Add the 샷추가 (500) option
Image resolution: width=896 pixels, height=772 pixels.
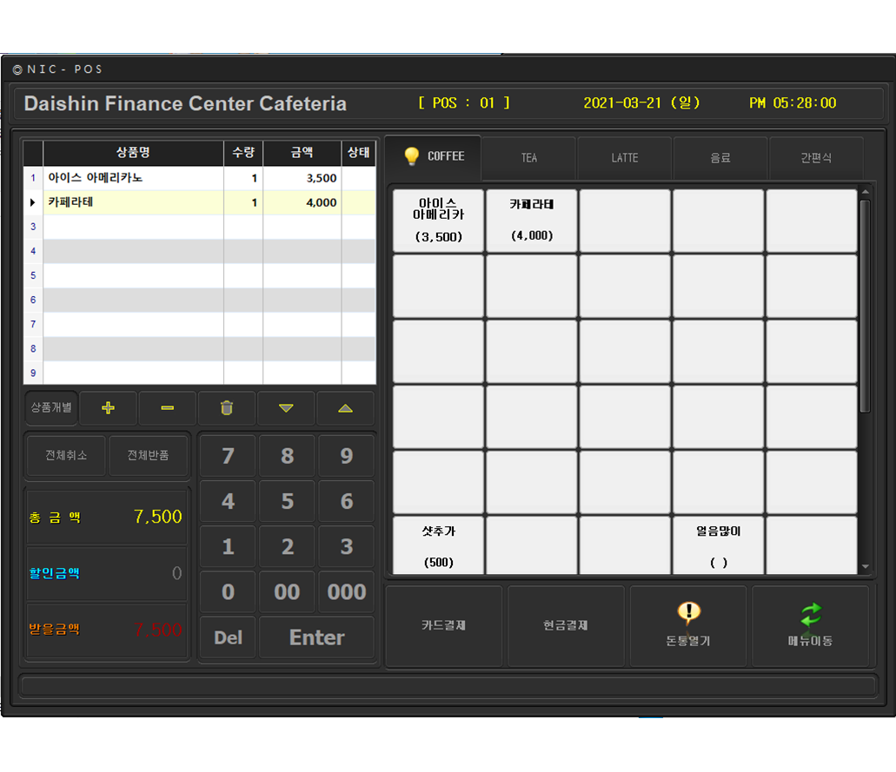coord(439,545)
